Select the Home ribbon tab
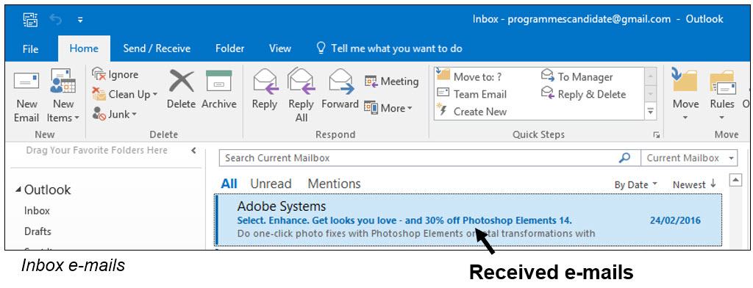 [x=84, y=48]
